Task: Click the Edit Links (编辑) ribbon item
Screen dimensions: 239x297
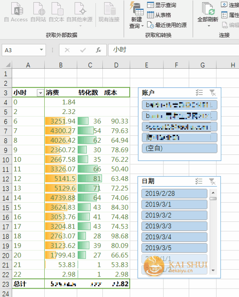Action: coord(230,25)
